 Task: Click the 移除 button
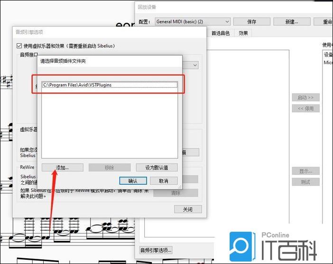click(109, 168)
